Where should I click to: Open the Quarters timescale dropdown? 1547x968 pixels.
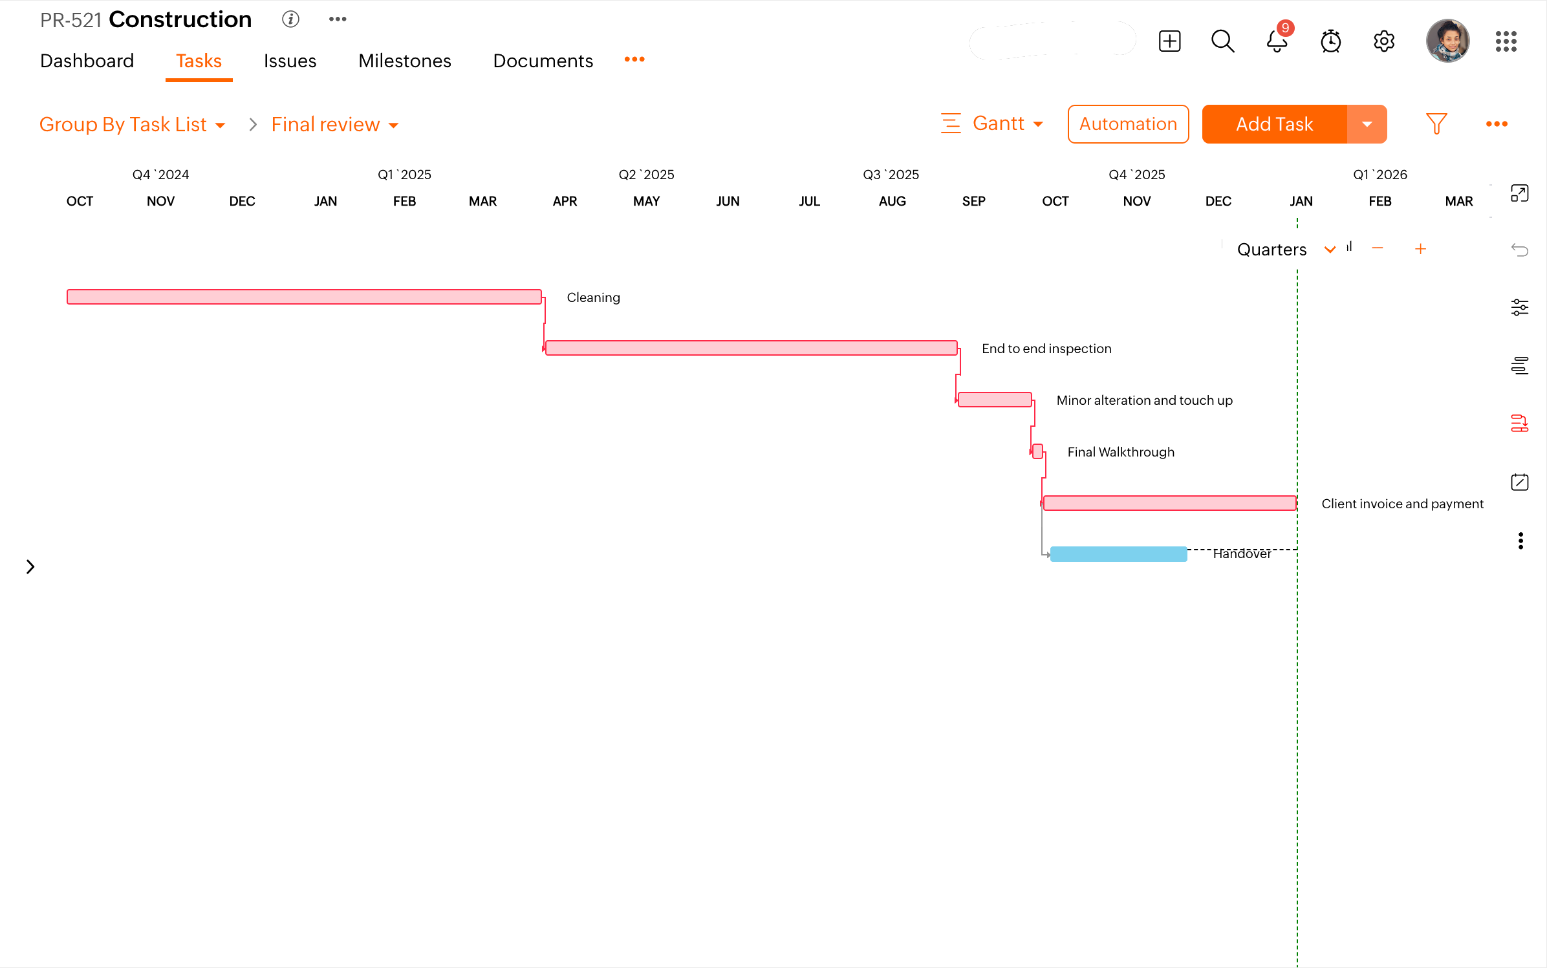(x=1285, y=250)
